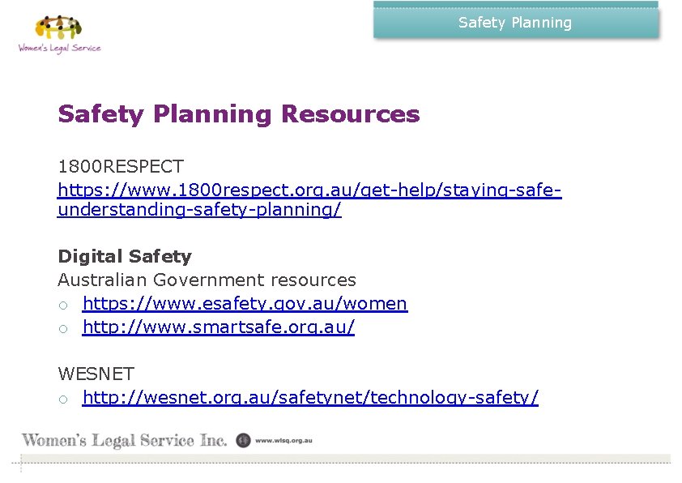Click the Safety Planning Resources heading
Viewport: 682px width, 483px height.
point(239,114)
